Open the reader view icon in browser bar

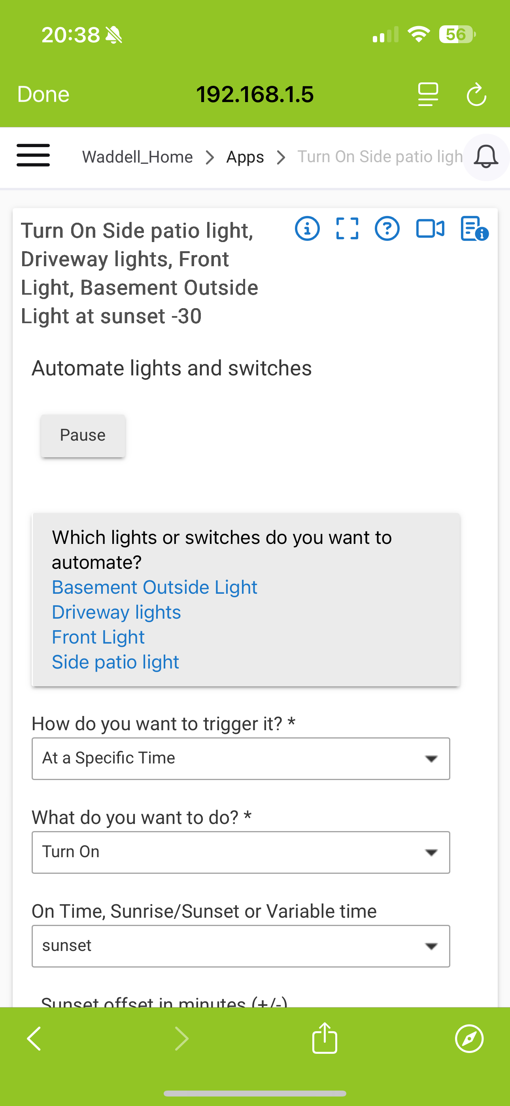point(428,94)
